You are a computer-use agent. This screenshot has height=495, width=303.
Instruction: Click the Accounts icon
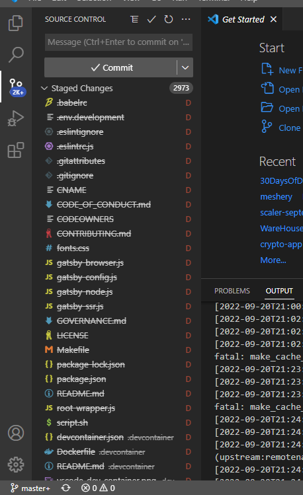(16, 433)
